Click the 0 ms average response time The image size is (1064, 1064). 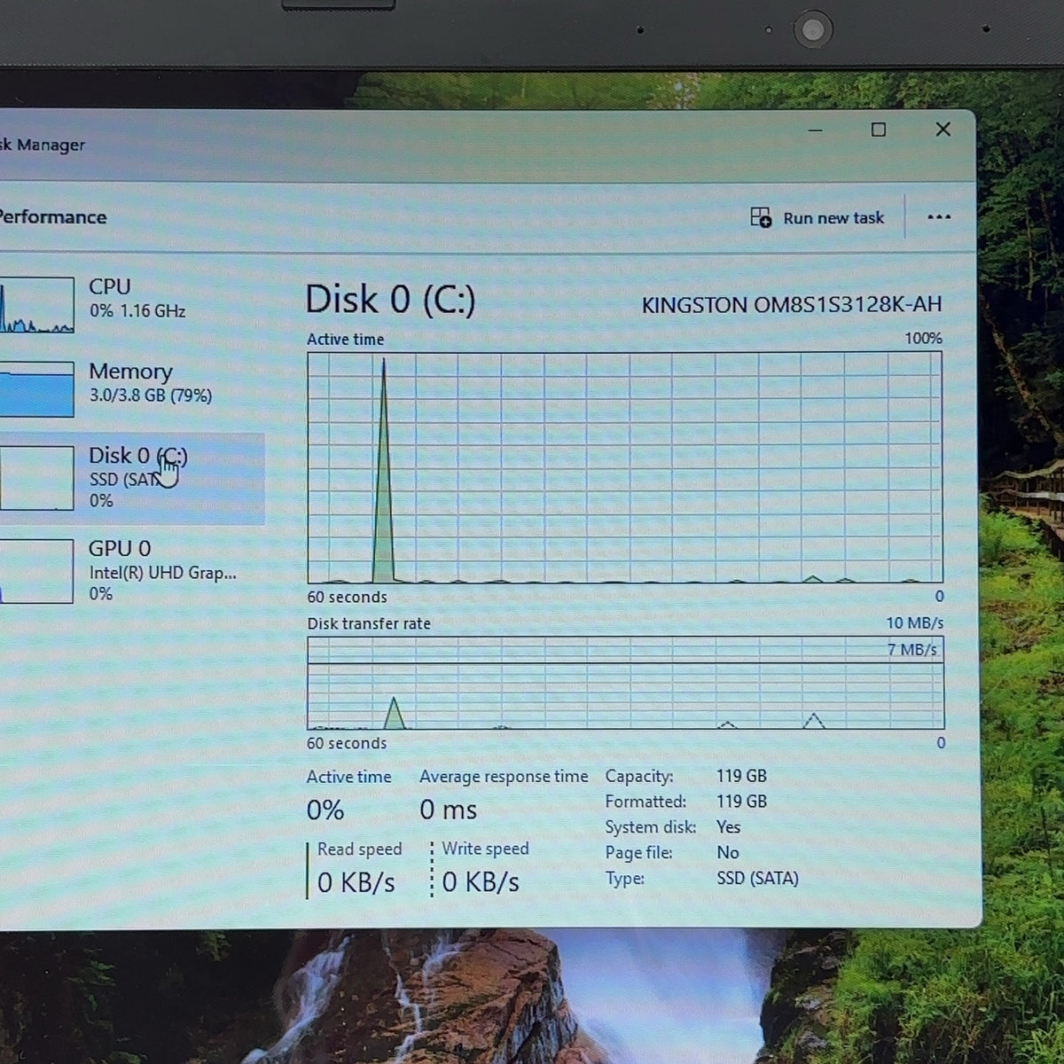[448, 810]
